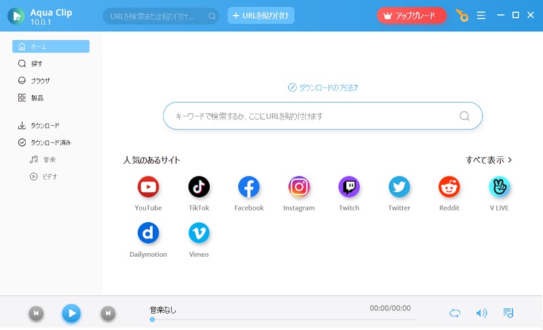Click the Aqua Clip app logo

(x=16, y=16)
